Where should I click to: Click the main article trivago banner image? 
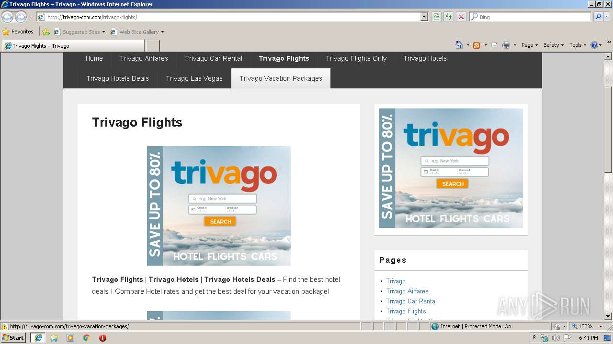coord(219,206)
